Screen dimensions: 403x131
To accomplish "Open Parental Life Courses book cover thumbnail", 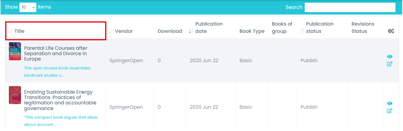I will point(15,51).
